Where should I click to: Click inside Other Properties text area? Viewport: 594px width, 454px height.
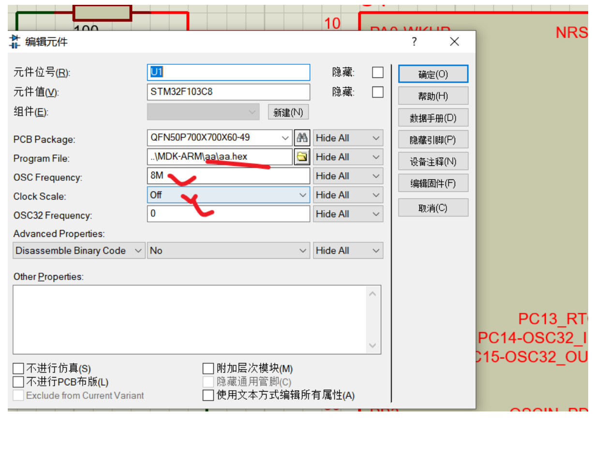pyautogui.click(x=189, y=320)
